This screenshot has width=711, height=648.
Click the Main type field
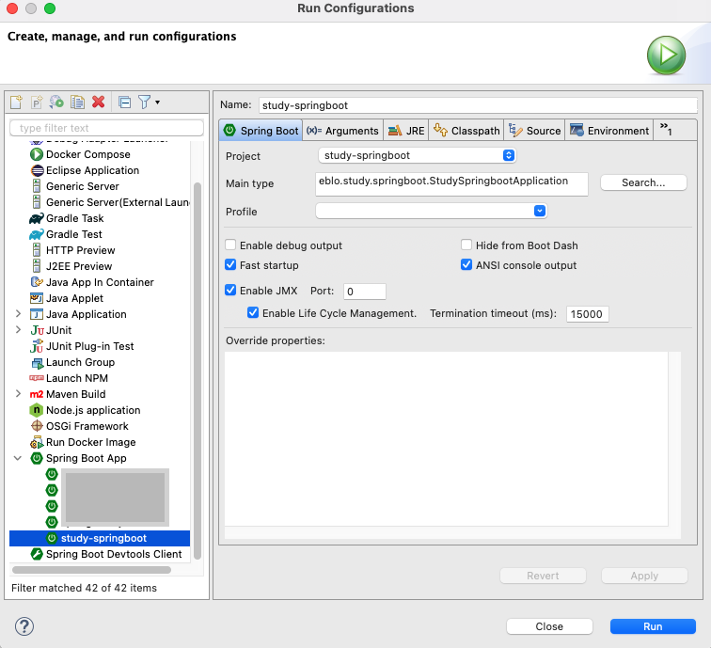pyautogui.click(x=451, y=183)
